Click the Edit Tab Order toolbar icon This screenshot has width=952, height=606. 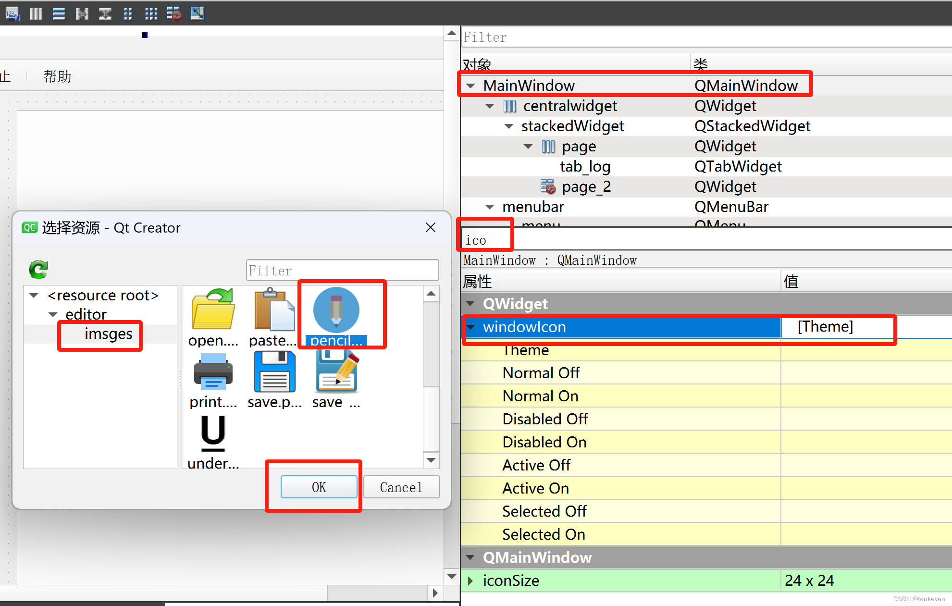tap(12, 13)
